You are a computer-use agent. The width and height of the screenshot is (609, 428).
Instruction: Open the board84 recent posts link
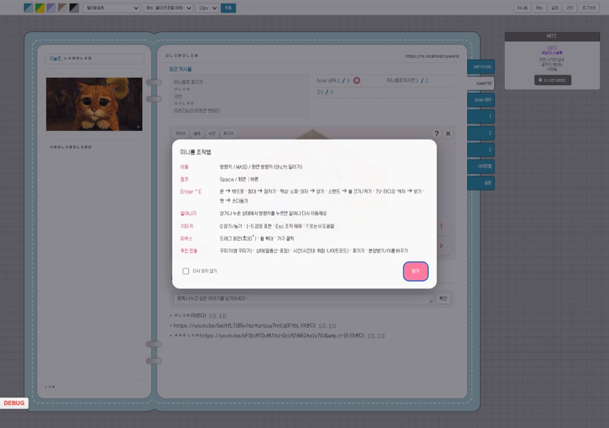point(326,81)
